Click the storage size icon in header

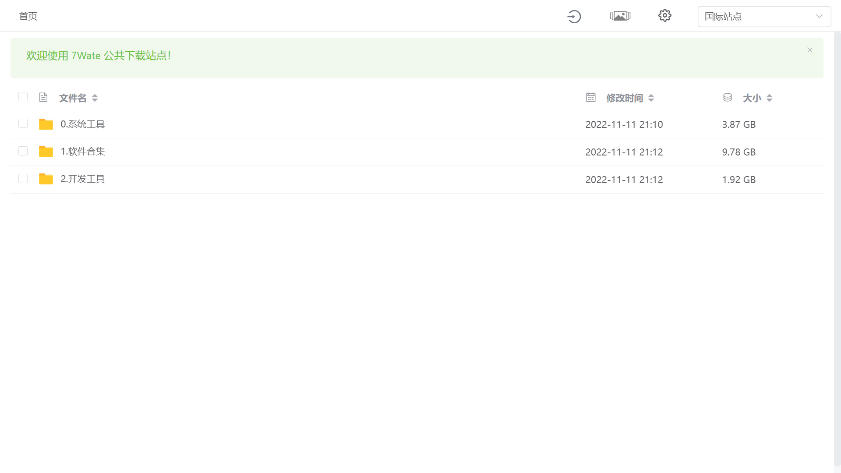point(728,97)
